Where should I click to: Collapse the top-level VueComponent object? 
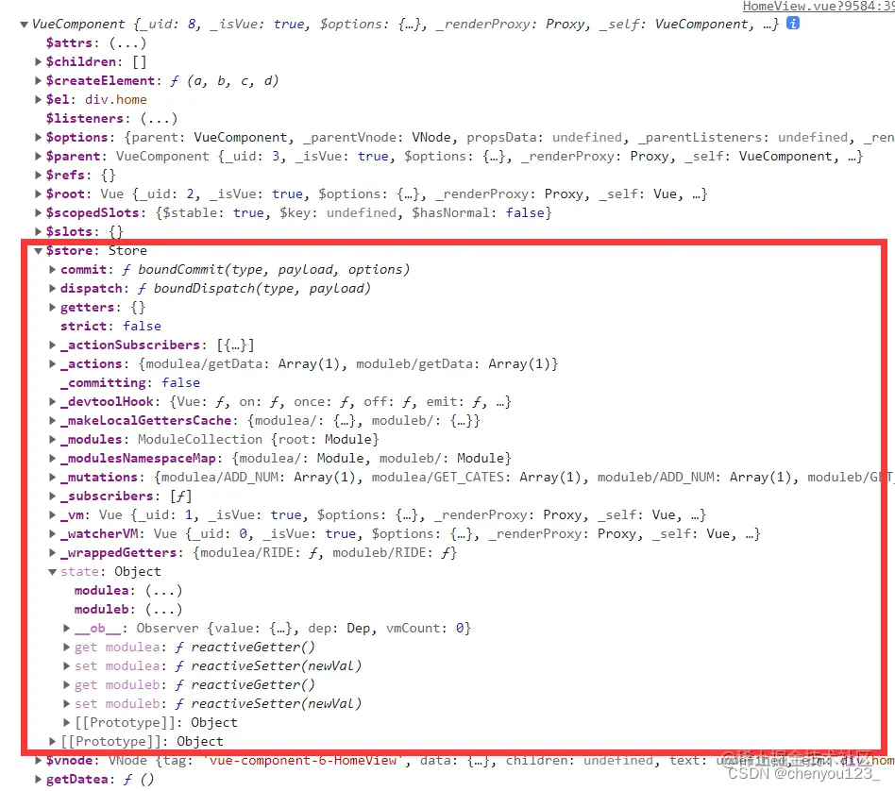point(24,24)
